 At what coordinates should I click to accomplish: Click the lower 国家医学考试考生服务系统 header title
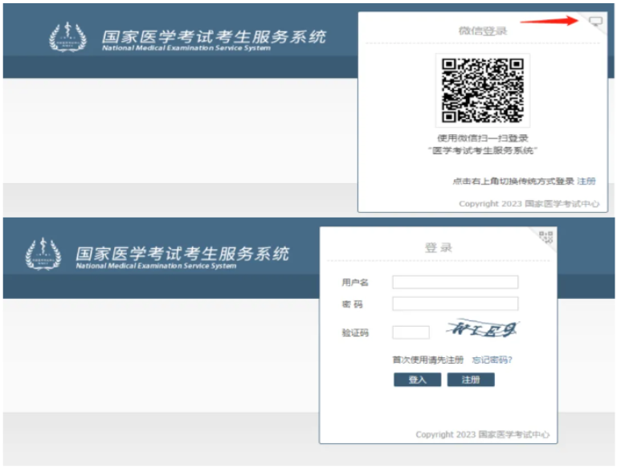[182, 254]
